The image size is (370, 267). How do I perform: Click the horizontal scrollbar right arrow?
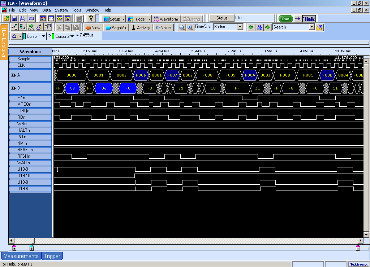point(360,241)
